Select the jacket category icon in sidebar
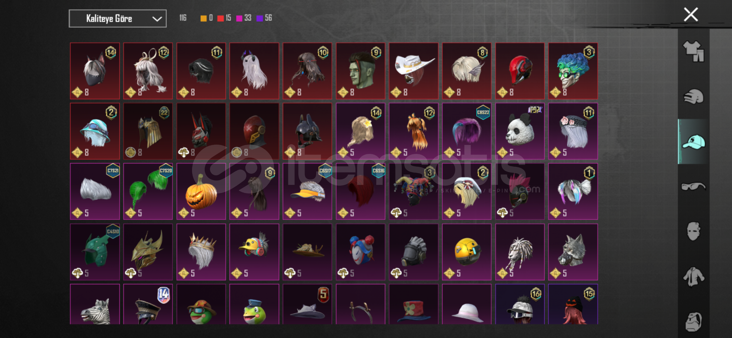The image size is (732, 338). 693,277
